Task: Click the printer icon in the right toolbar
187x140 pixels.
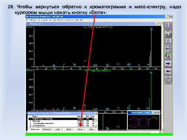Action: click(168, 34)
